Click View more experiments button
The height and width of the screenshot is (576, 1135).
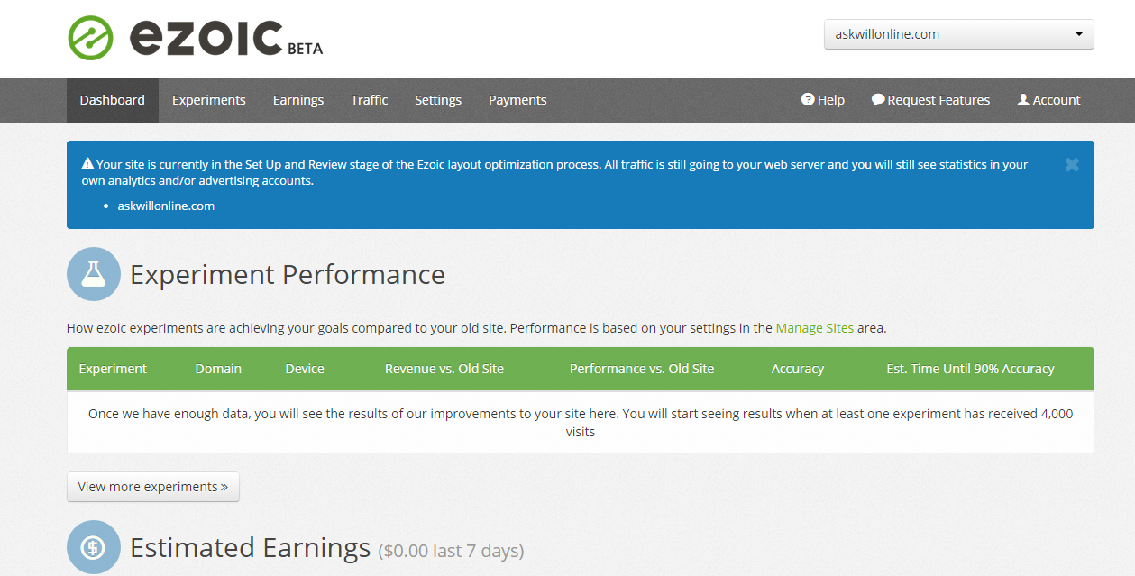click(153, 487)
